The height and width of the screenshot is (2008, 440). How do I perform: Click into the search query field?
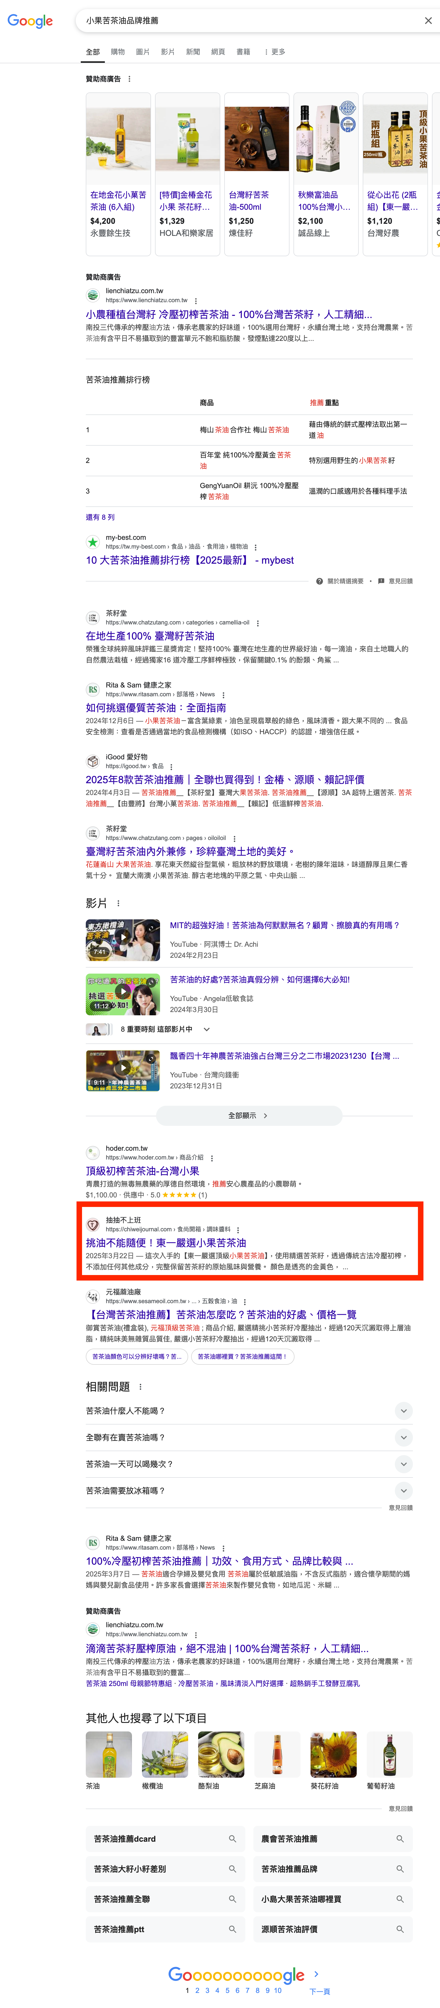(249, 21)
